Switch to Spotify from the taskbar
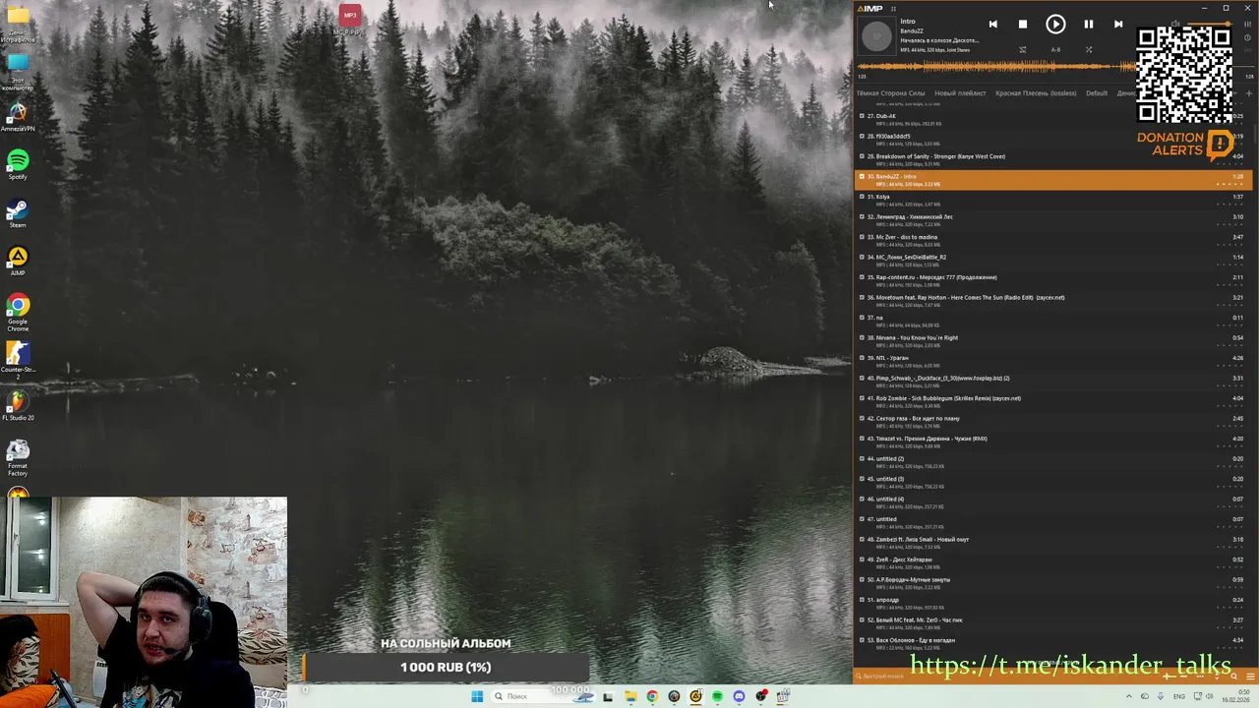The image size is (1259, 708). tap(717, 696)
